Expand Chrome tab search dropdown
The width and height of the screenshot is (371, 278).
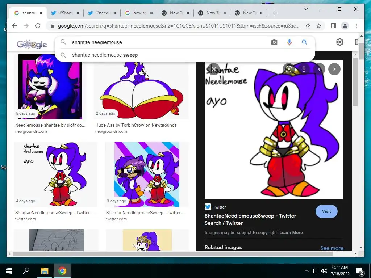click(306, 9)
